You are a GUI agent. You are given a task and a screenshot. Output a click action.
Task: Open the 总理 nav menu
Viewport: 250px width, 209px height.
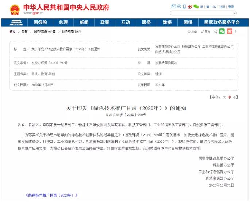click(63, 23)
